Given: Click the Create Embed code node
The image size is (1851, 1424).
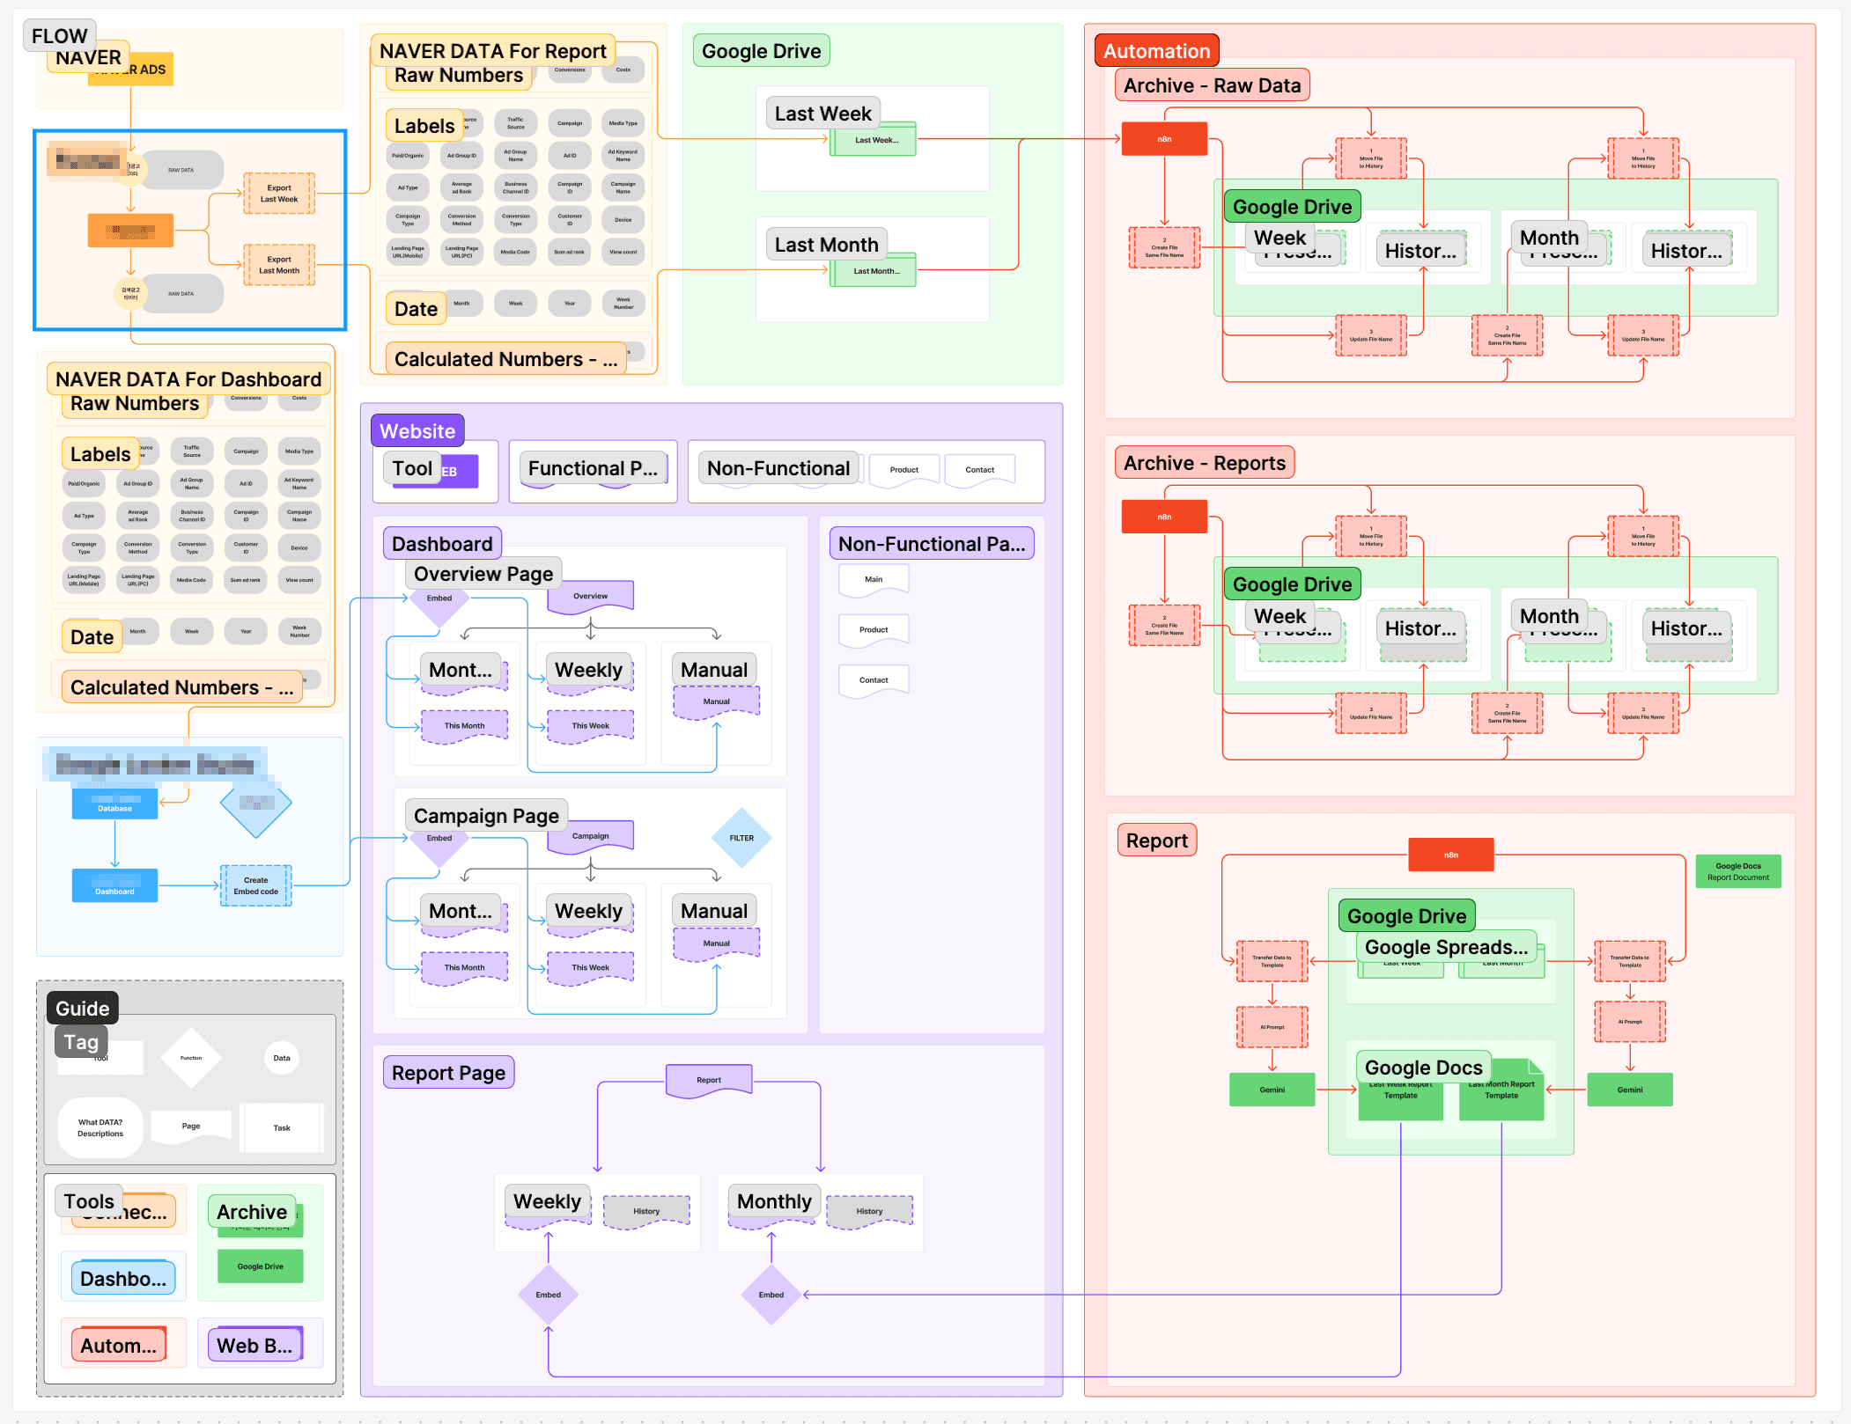Looking at the screenshot, I should click(x=255, y=885).
